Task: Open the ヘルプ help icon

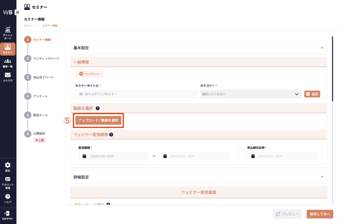Action: (8, 197)
